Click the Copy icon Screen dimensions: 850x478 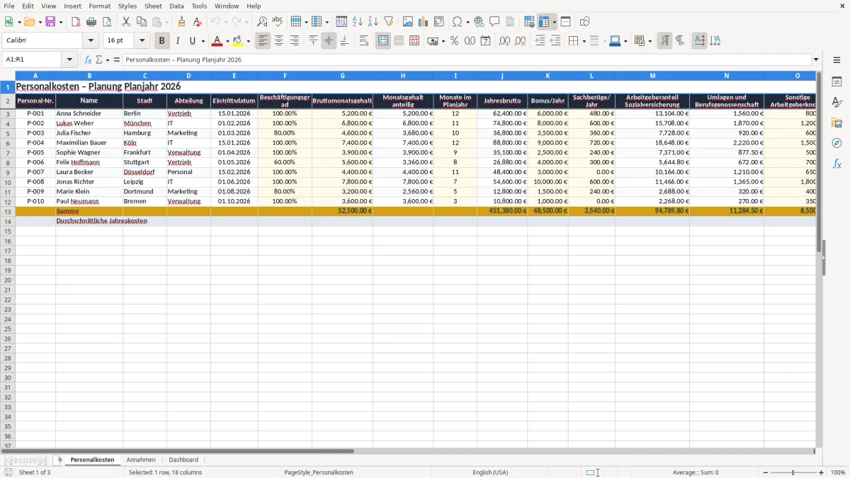[142, 22]
